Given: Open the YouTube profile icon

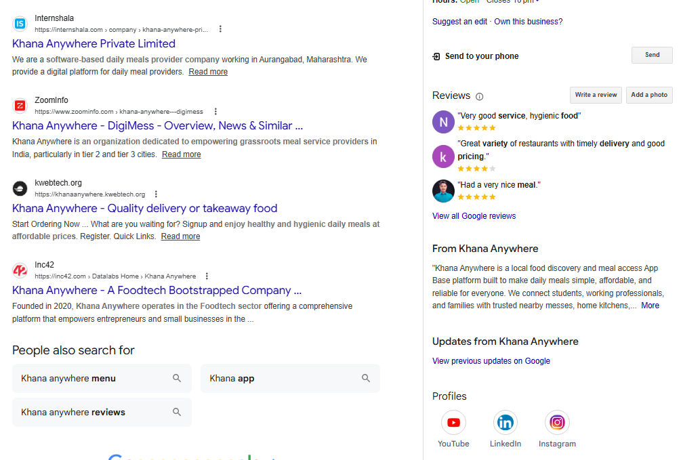Looking at the screenshot, I should [x=453, y=422].
